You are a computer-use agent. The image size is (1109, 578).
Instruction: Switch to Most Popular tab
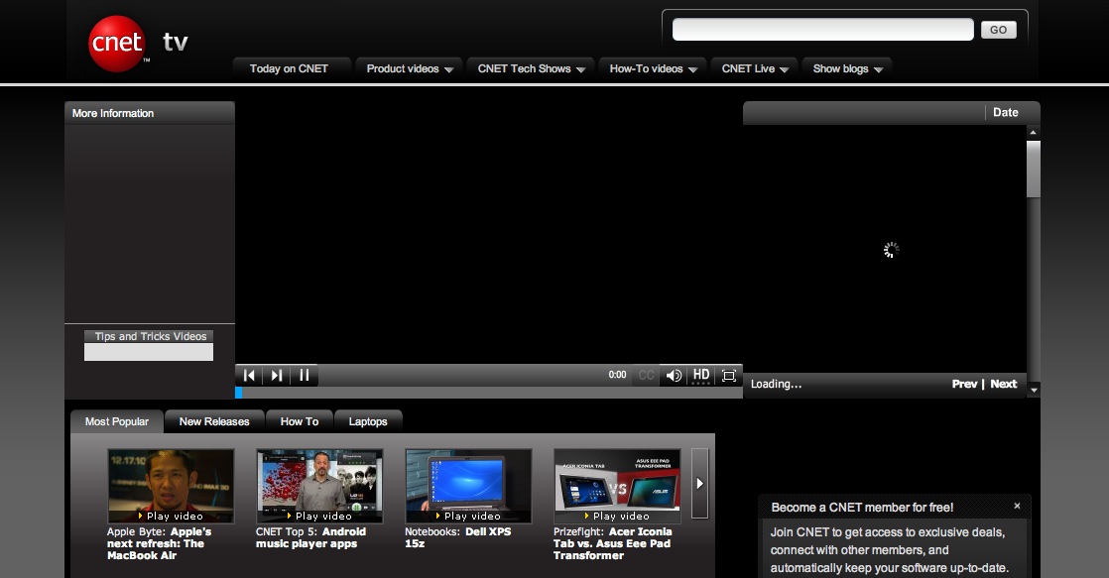coord(117,421)
